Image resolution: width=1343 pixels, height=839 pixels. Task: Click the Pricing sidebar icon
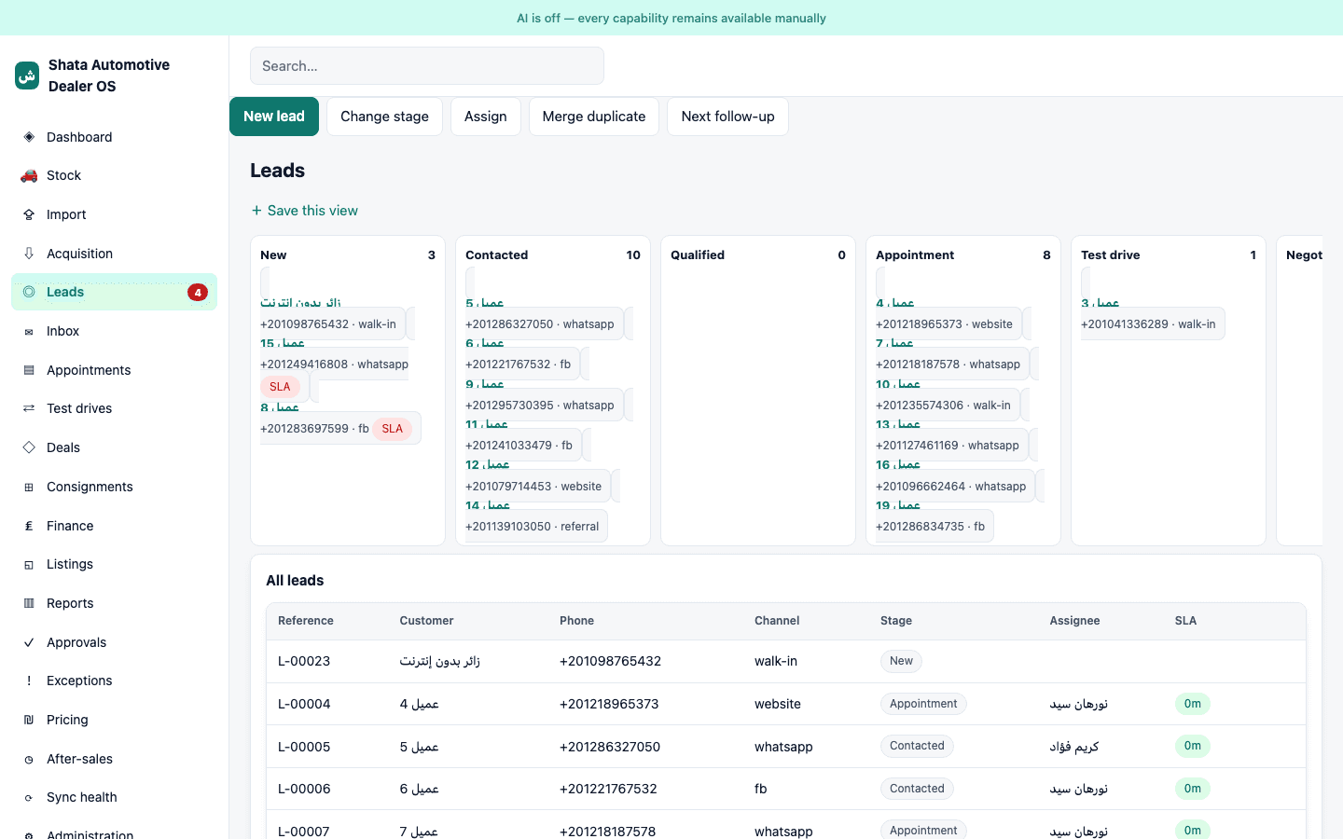point(29,720)
